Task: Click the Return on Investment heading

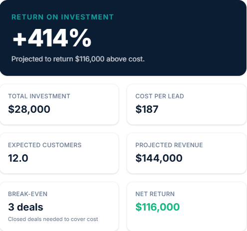Action: 62,17
